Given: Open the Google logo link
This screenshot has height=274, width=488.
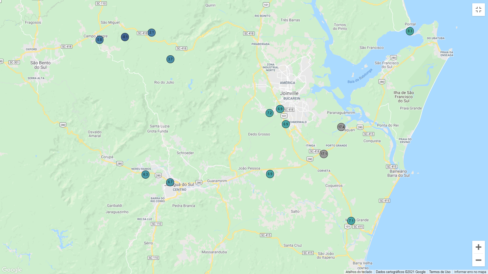Looking at the screenshot, I should point(12,270).
